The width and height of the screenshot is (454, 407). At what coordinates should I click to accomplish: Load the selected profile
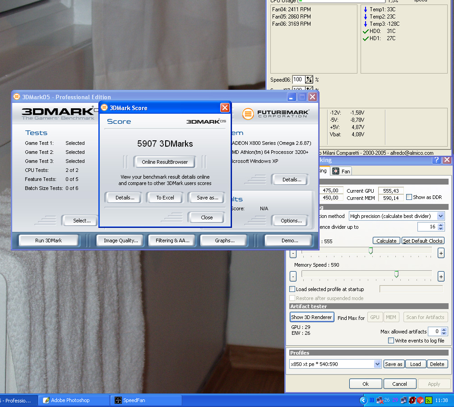point(416,364)
